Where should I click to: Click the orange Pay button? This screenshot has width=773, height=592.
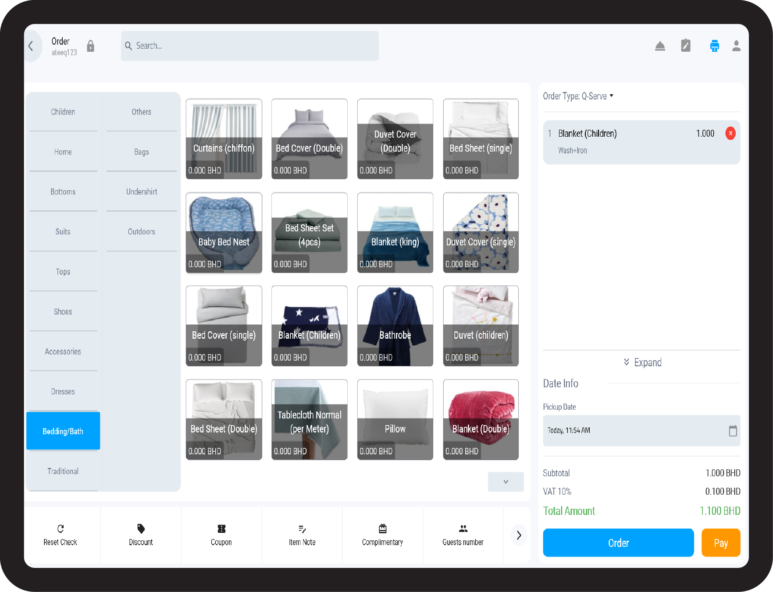pos(721,543)
